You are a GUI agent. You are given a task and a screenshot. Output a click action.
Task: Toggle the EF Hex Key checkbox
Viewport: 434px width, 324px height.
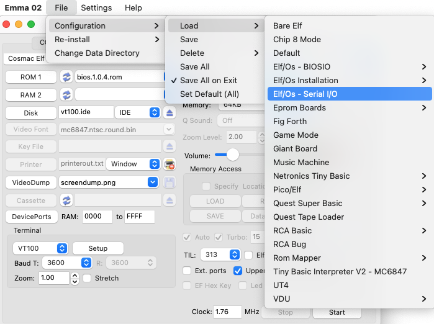click(187, 286)
